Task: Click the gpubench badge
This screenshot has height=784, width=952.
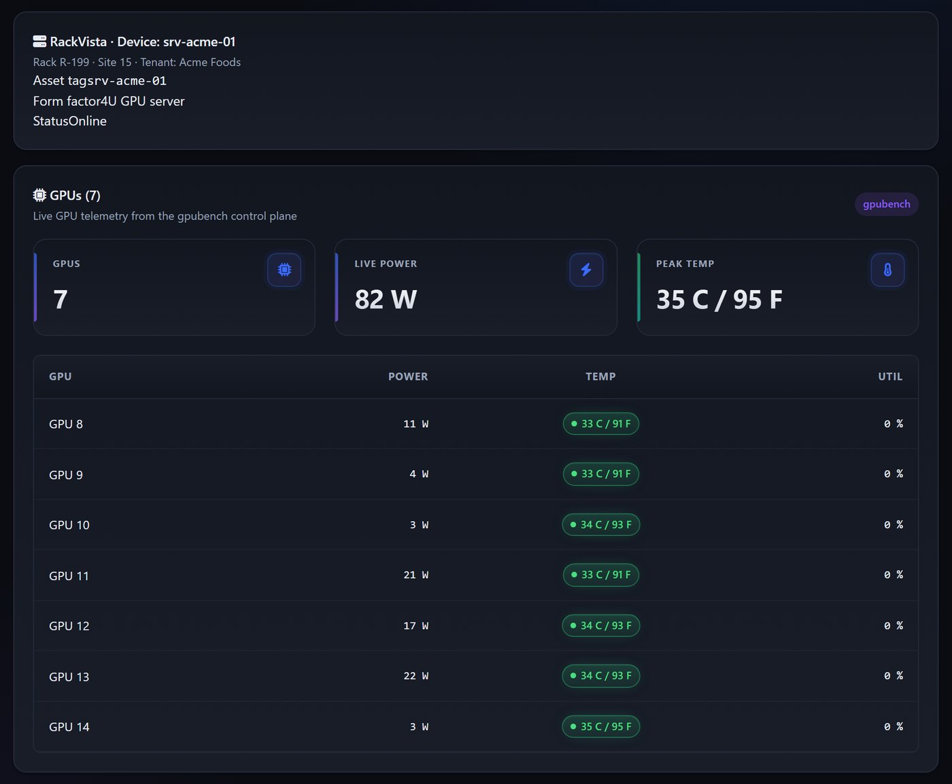Action: 887,204
